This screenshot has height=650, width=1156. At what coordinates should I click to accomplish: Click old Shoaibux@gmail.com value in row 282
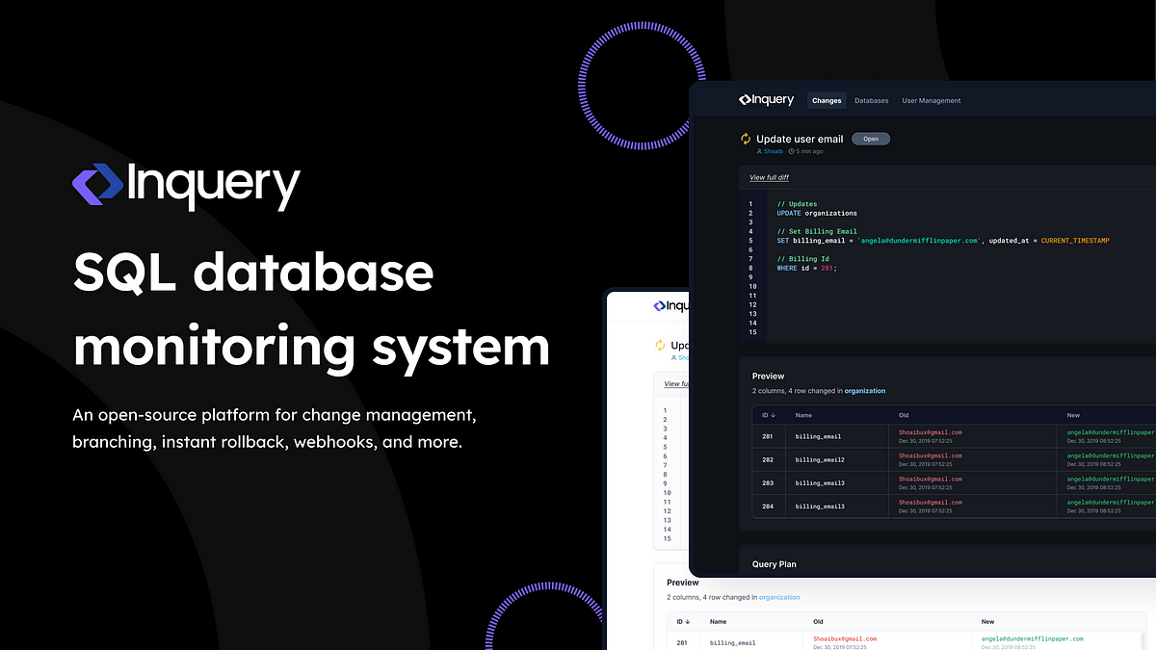[930, 455]
